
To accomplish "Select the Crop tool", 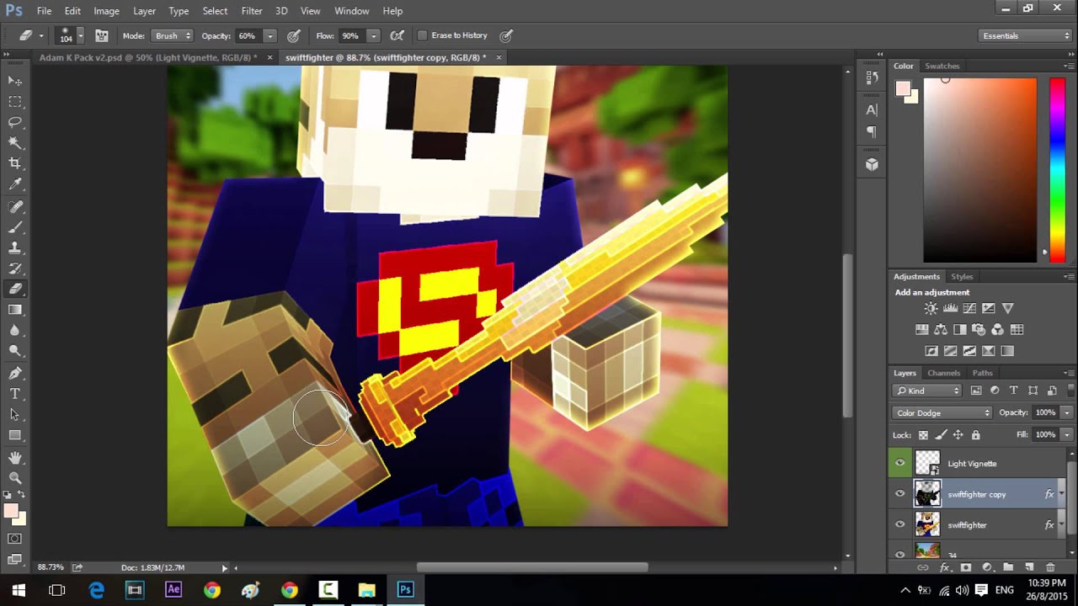I will (x=15, y=163).
